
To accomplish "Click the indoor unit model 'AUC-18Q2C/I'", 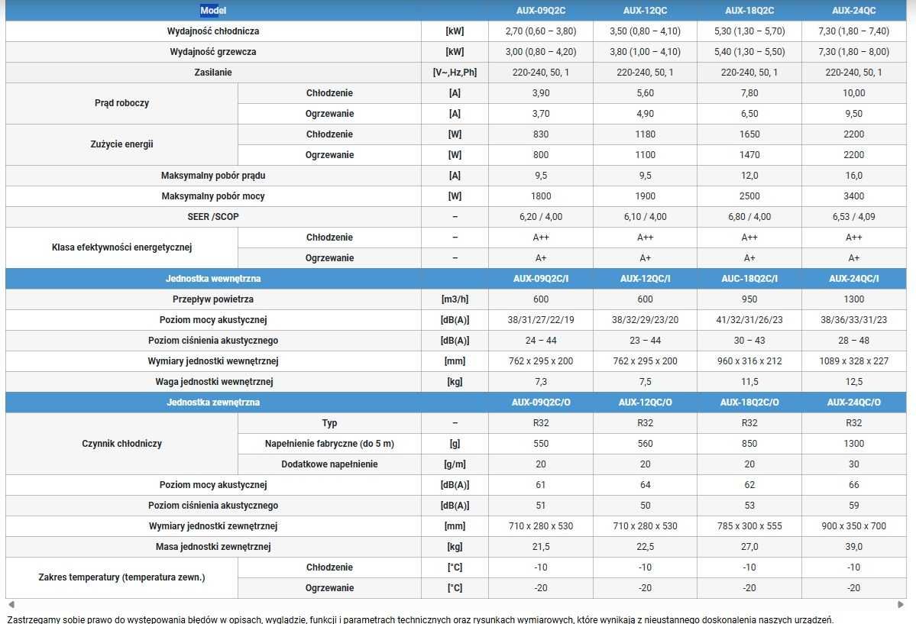I will 749,279.
